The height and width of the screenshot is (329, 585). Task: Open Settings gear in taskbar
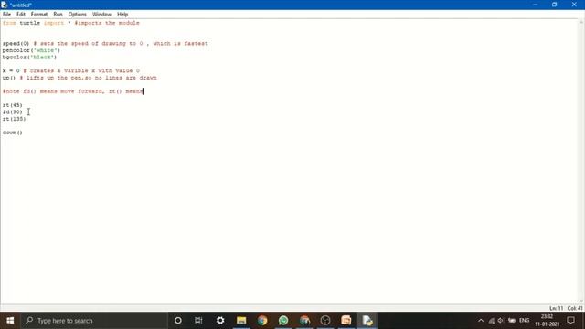point(220,321)
